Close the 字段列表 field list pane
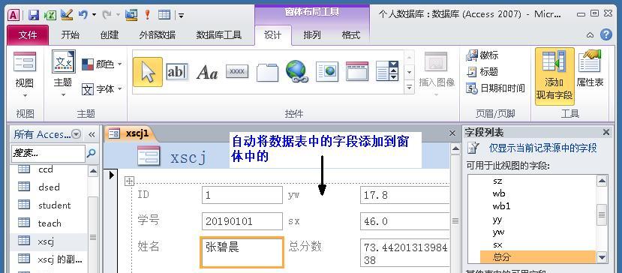The image size is (622, 273). coord(605,132)
